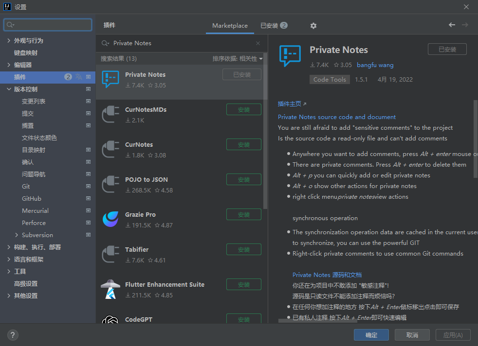Click the Flutter Enhancement Suite icon
Viewport: 478px width, 346px height.
click(x=110, y=290)
